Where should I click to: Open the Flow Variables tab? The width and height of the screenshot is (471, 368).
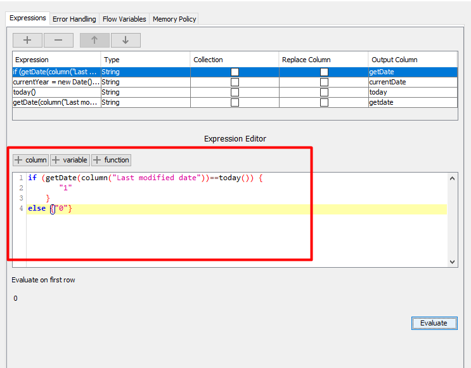coord(124,19)
